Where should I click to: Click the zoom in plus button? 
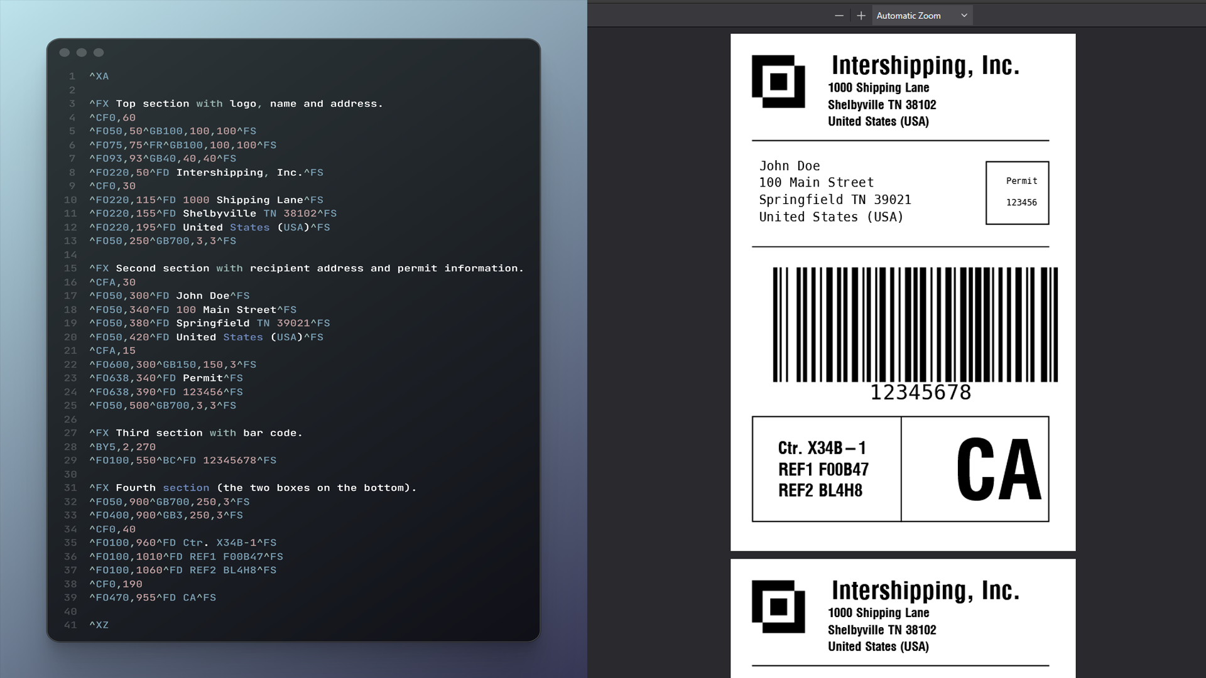click(861, 16)
